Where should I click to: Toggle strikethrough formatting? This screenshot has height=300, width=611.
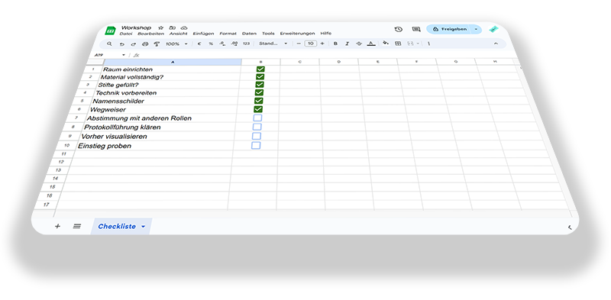pos(359,44)
